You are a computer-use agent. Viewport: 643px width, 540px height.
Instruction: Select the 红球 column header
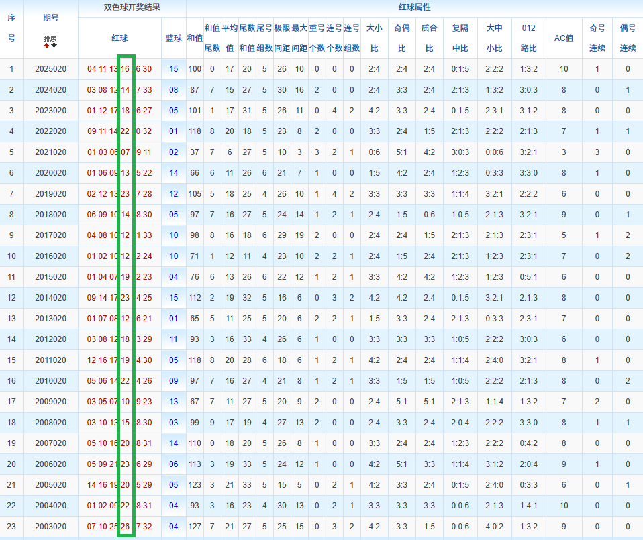pyautogui.click(x=119, y=38)
